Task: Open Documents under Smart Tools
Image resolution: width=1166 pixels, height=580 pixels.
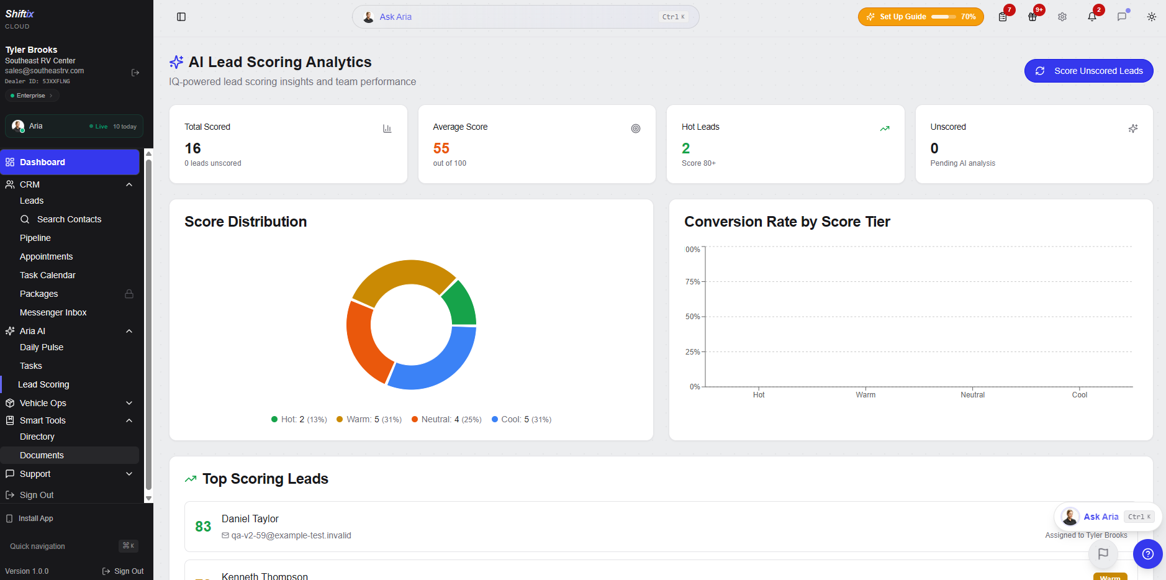Action: [70, 455]
